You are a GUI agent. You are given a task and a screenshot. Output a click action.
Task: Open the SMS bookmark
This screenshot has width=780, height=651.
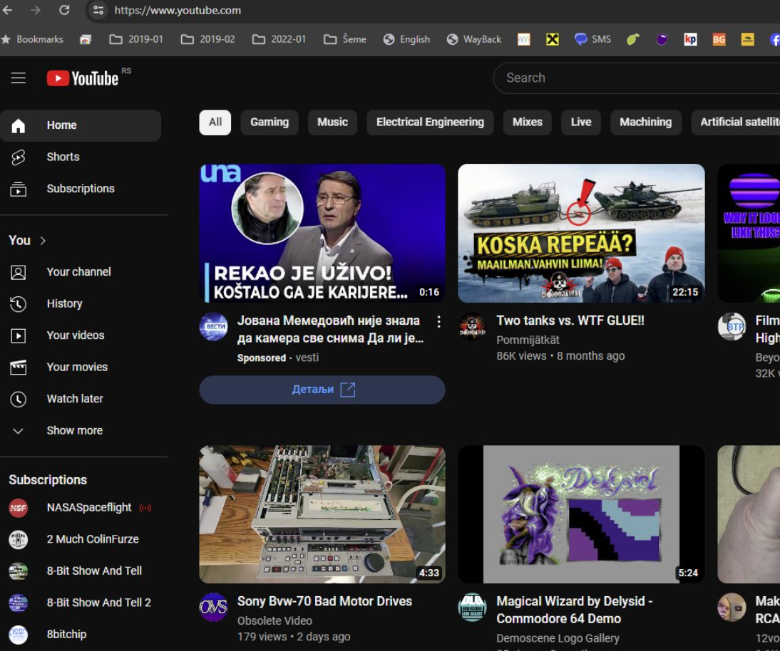(593, 39)
